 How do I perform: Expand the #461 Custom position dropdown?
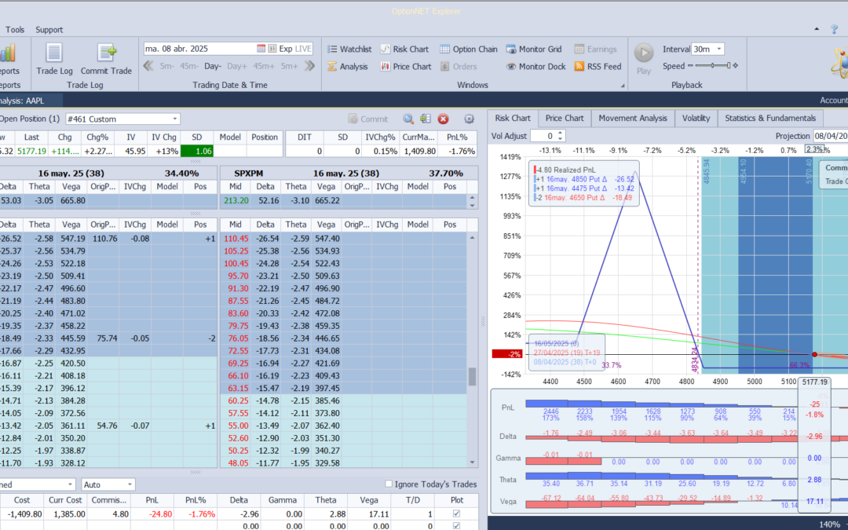(174, 119)
